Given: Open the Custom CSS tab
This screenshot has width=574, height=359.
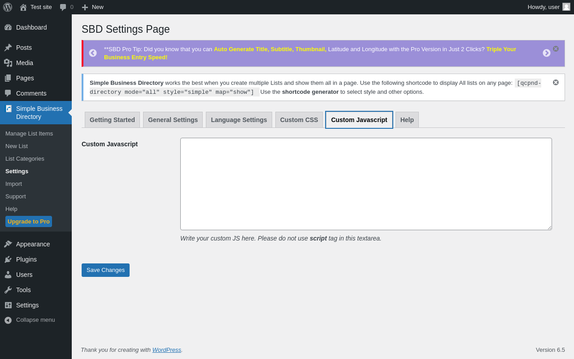Looking at the screenshot, I should pos(299,120).
